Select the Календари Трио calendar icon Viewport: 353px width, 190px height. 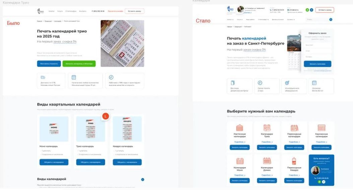point(267,128)
